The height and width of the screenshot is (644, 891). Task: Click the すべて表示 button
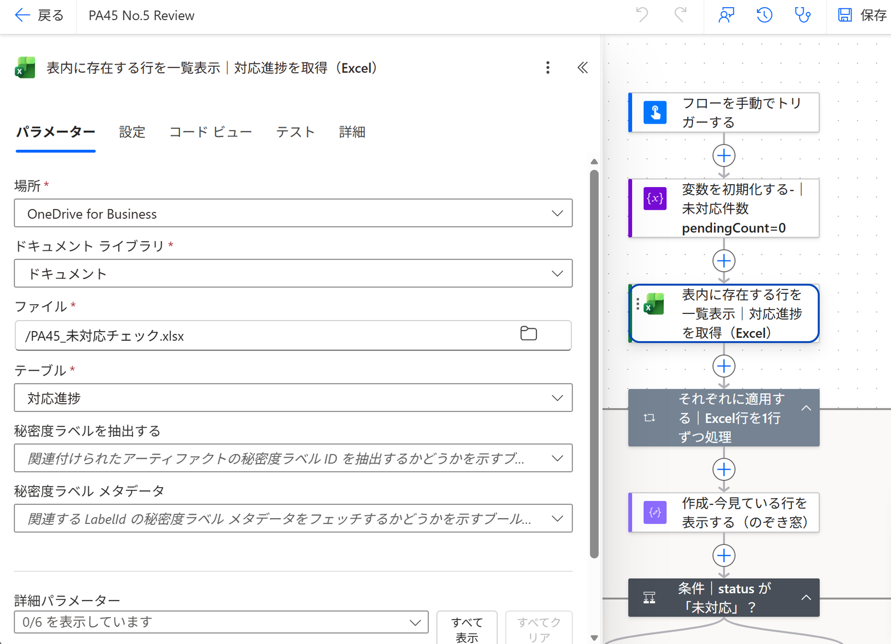467,629
